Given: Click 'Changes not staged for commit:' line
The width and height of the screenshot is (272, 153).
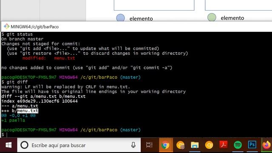Looking at the screenshot, I should tap(41, 44).
